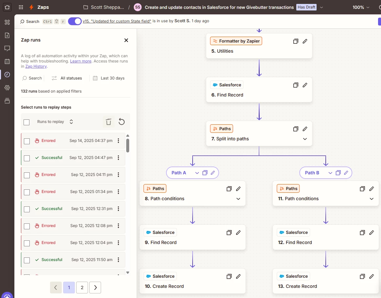Click the runs list scrollbar thumb
This screenshot has height=298, width=381.
pyautogui.click(x=128, y=145)
